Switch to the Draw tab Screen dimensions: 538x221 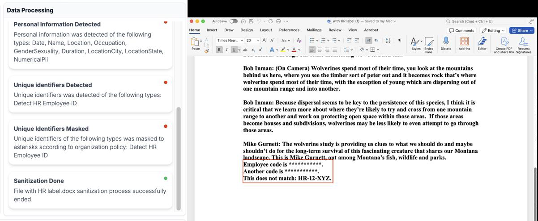(x=229, y=30)
